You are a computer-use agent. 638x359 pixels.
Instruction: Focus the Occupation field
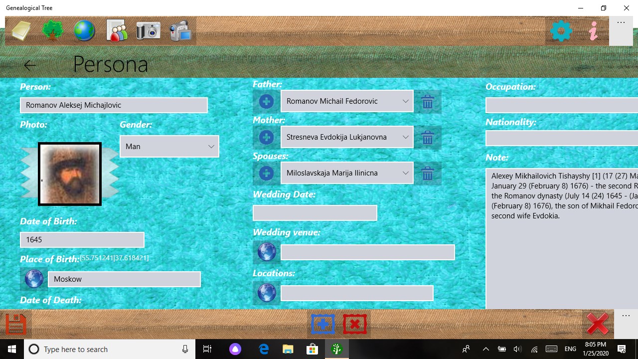[562, 105]
